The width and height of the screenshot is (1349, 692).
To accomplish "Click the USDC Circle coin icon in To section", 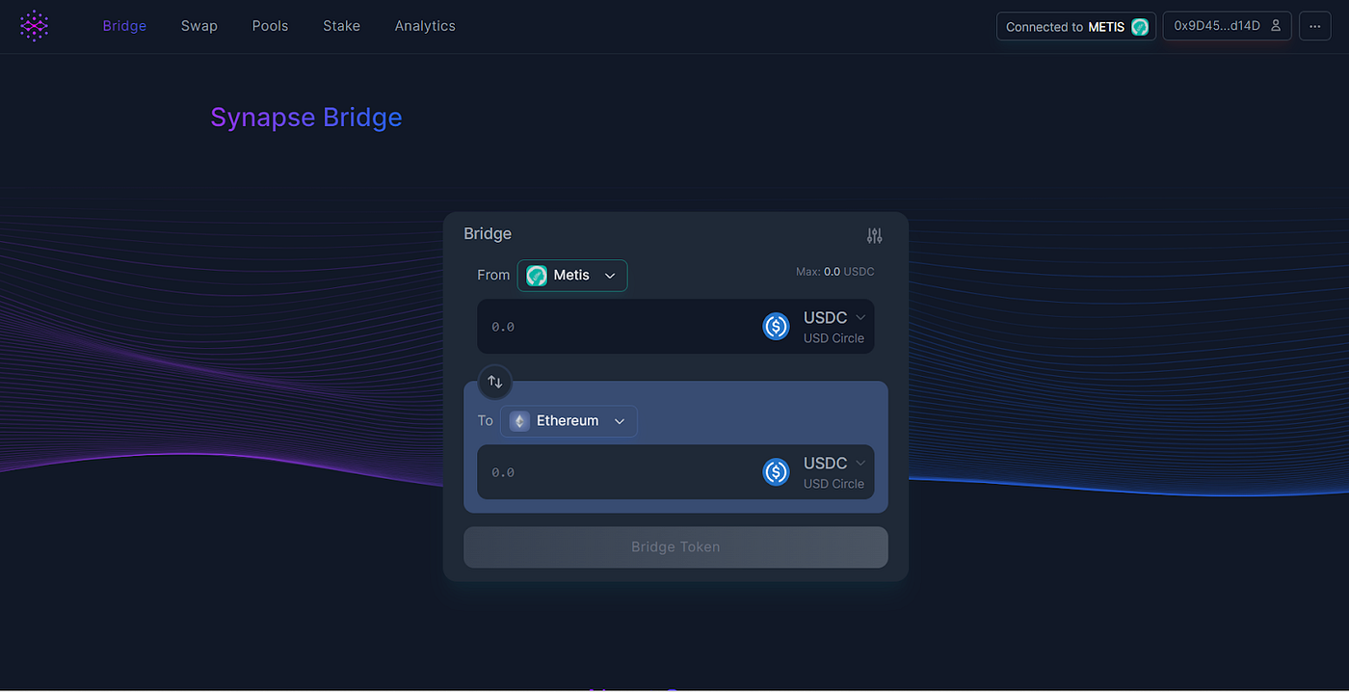I will click(x=776, y=472).
